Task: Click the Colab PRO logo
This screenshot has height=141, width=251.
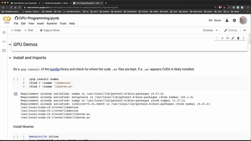Action: pyautogui.click(x=7, y=20)
